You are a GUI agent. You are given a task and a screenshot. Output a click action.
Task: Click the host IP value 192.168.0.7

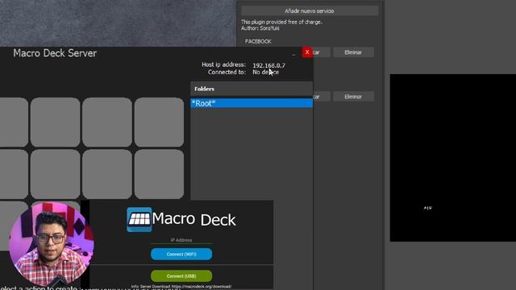(268, 65)
